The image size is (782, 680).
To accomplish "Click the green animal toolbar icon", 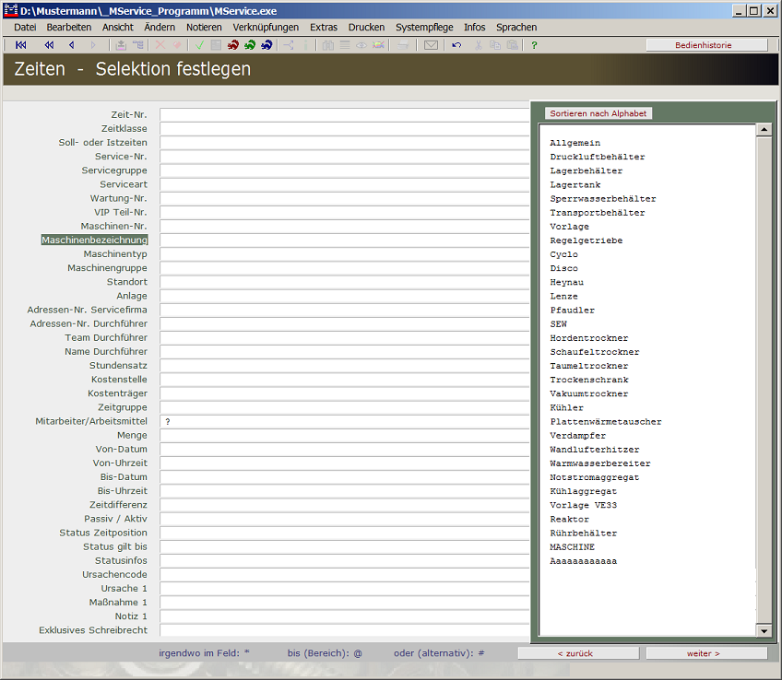I will click(250, 45).
